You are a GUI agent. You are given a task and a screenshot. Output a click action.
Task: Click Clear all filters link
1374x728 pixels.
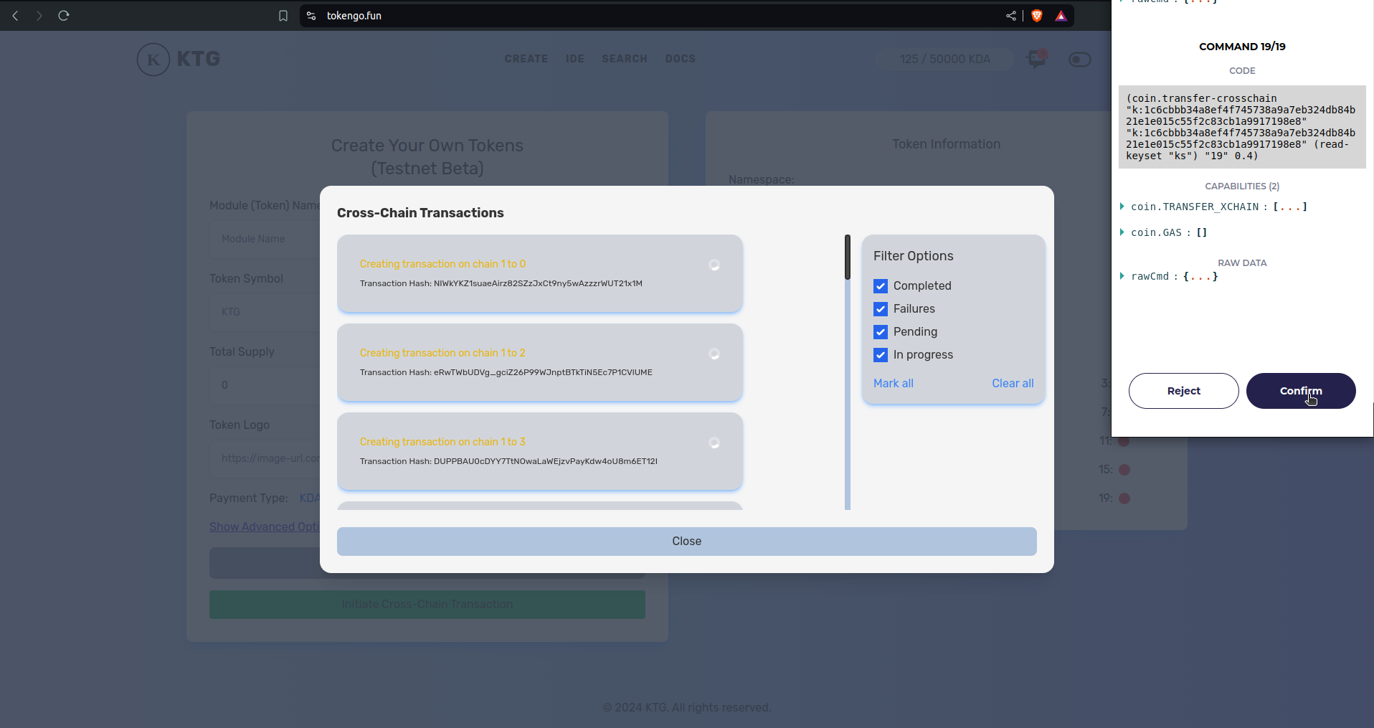1013,383
